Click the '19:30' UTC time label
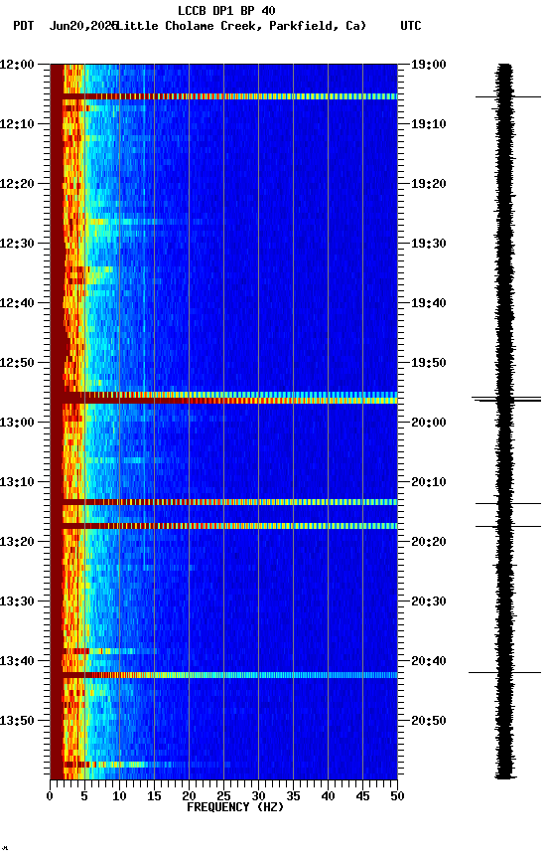The image size is (548, 859). [x=429, y=244]
